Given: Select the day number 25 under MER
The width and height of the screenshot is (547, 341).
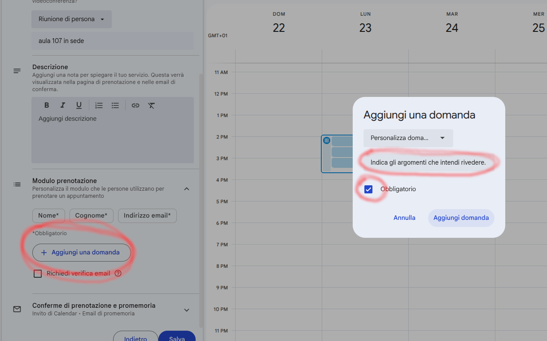Looking at the screenshot, I should pyautogui.click(x=538, y=28).
